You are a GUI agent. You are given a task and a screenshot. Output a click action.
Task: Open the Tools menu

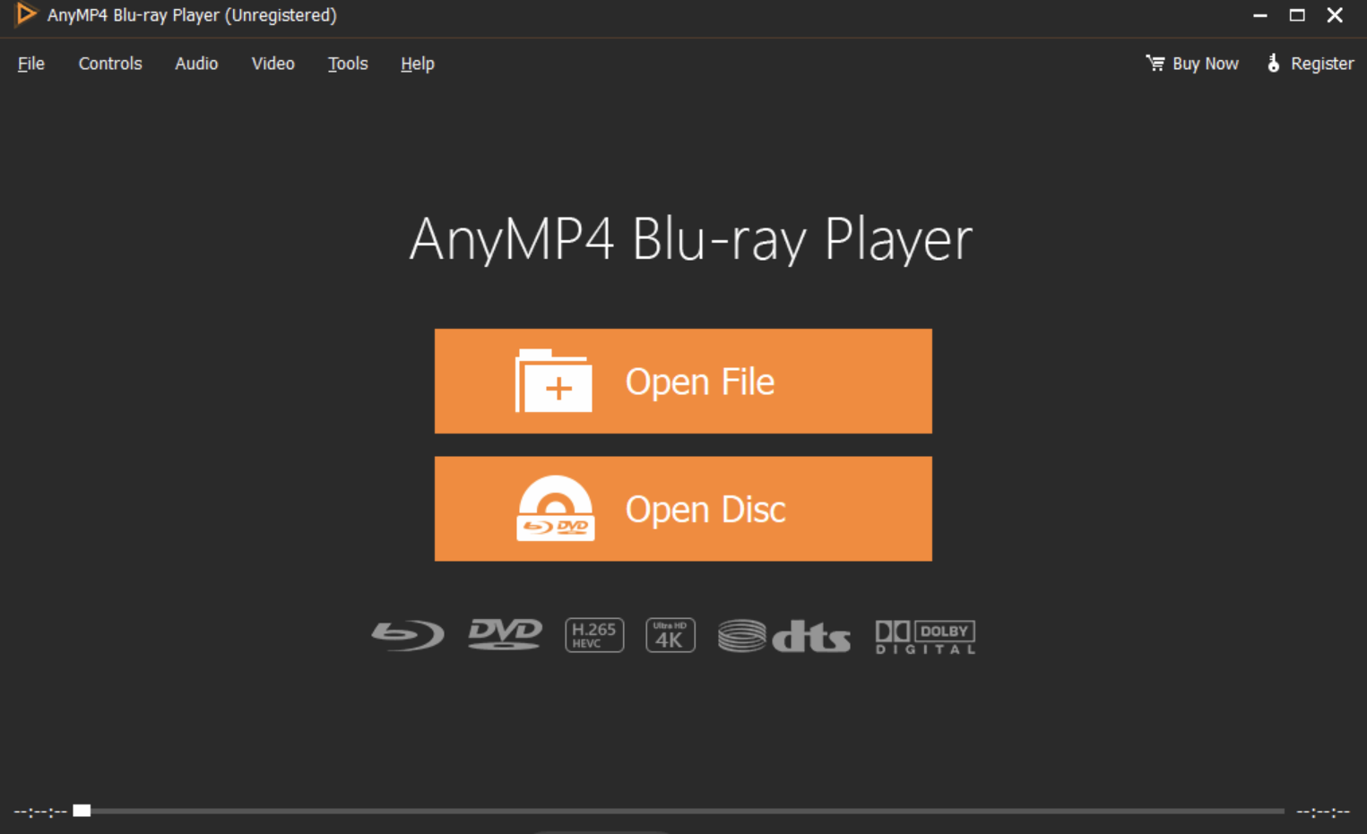point(347,64)
